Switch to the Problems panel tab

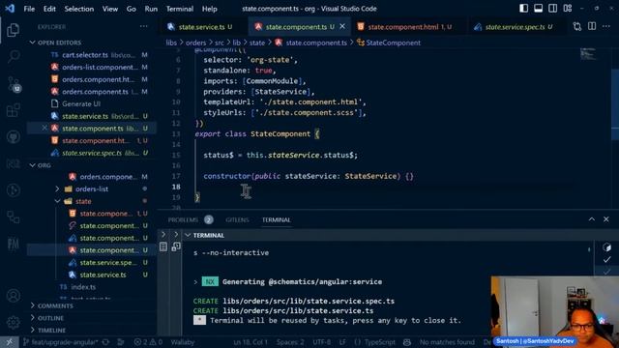point(191,219)
